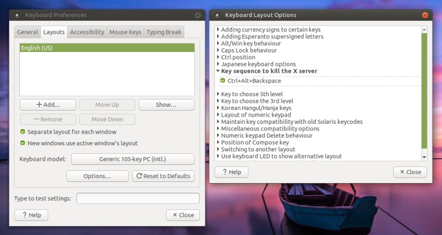Open the Mouse Keys tab
This screenshot has height=235, width=442.
point(125,32)
